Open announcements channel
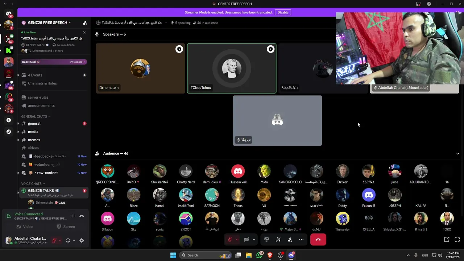This screenshot has width=464, height=261. 54,105
